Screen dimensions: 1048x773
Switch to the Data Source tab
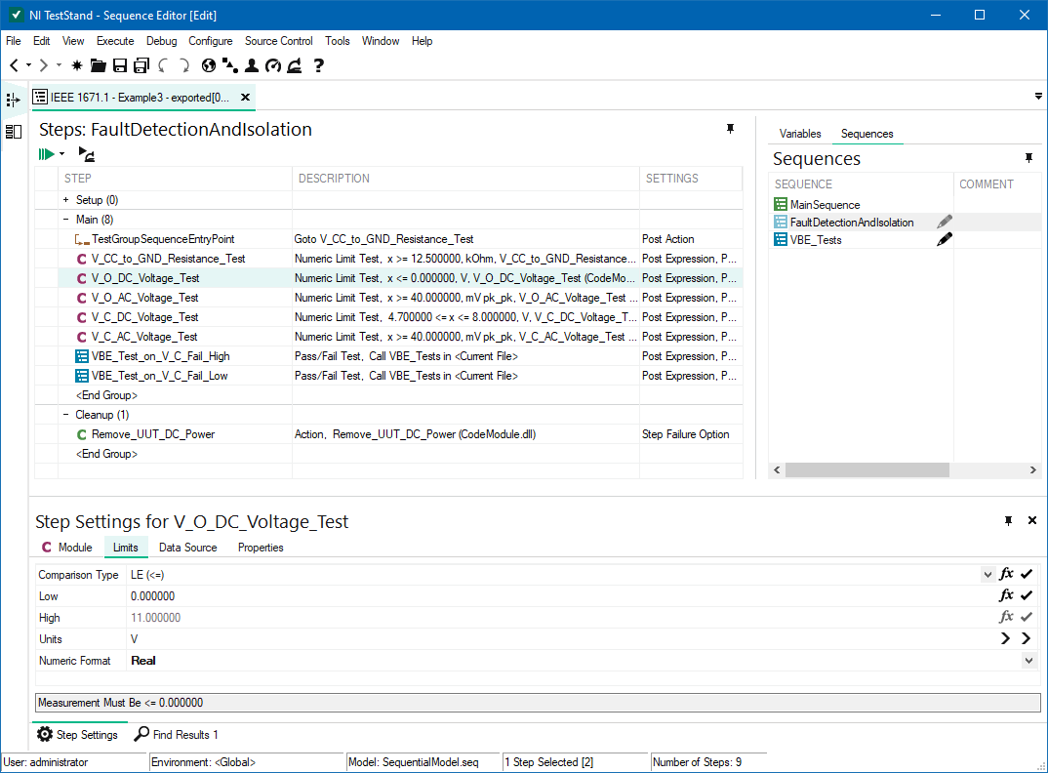pyautogui.click(x=187, y=548)
